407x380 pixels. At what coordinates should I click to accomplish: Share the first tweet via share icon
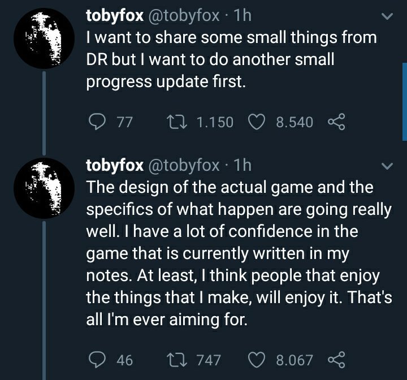point(337,122)
